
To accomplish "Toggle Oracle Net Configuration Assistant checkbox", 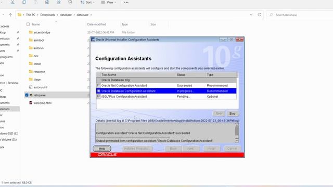I will pos(98,85).
